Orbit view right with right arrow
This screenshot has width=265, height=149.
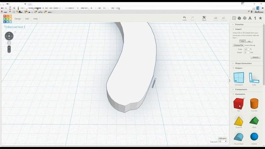coord(12,36)
